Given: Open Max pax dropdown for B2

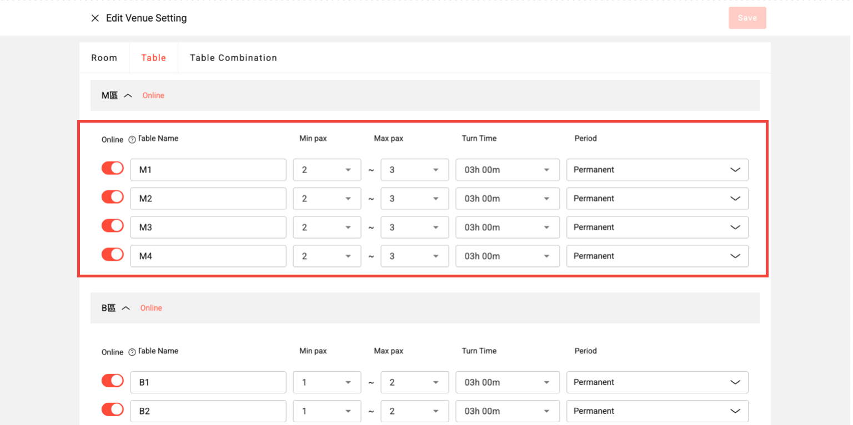Looking at the screenshot, I should point(414,411).
